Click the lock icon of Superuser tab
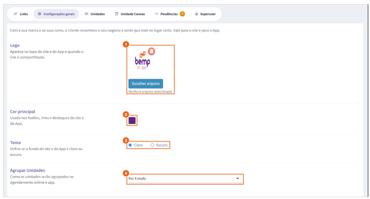The width and height of the screenshot is (370, 199). [196, 14]
